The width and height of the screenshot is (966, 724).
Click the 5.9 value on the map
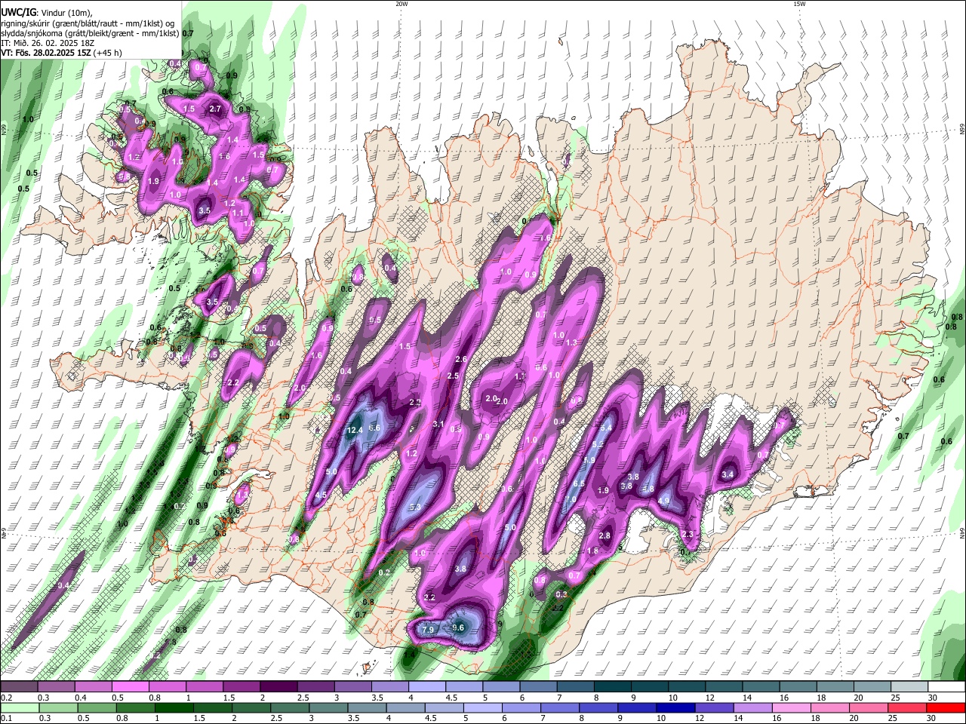(589, 459)
